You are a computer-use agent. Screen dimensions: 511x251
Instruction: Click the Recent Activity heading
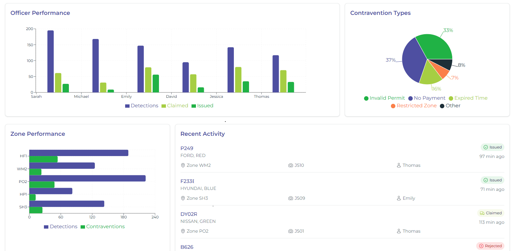tap(203, 134)
